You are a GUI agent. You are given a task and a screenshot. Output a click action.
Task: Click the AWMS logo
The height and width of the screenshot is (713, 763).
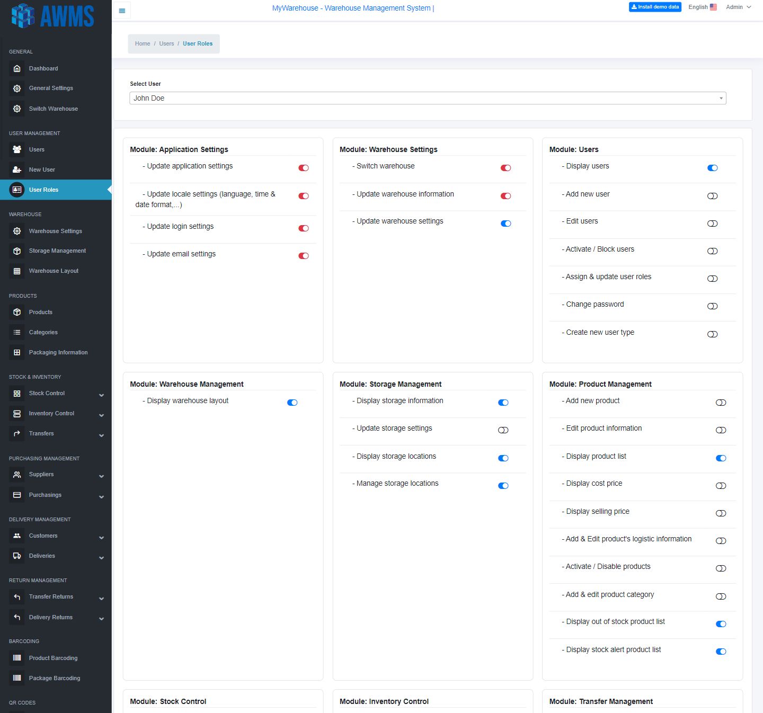coord(53,16)
